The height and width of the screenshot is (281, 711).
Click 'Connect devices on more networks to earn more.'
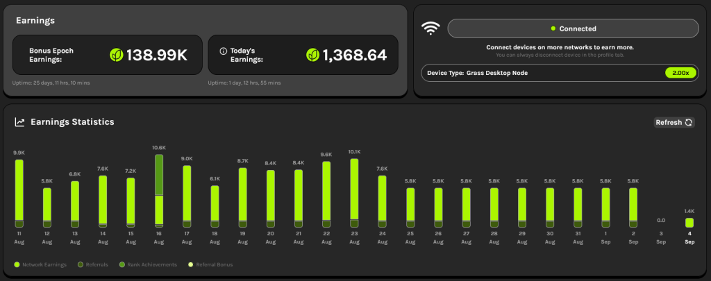click(x=560, y=47)
